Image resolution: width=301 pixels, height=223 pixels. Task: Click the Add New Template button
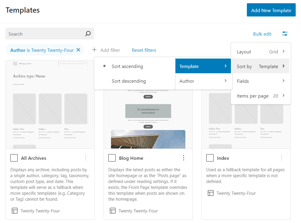[x=271, y=10]
